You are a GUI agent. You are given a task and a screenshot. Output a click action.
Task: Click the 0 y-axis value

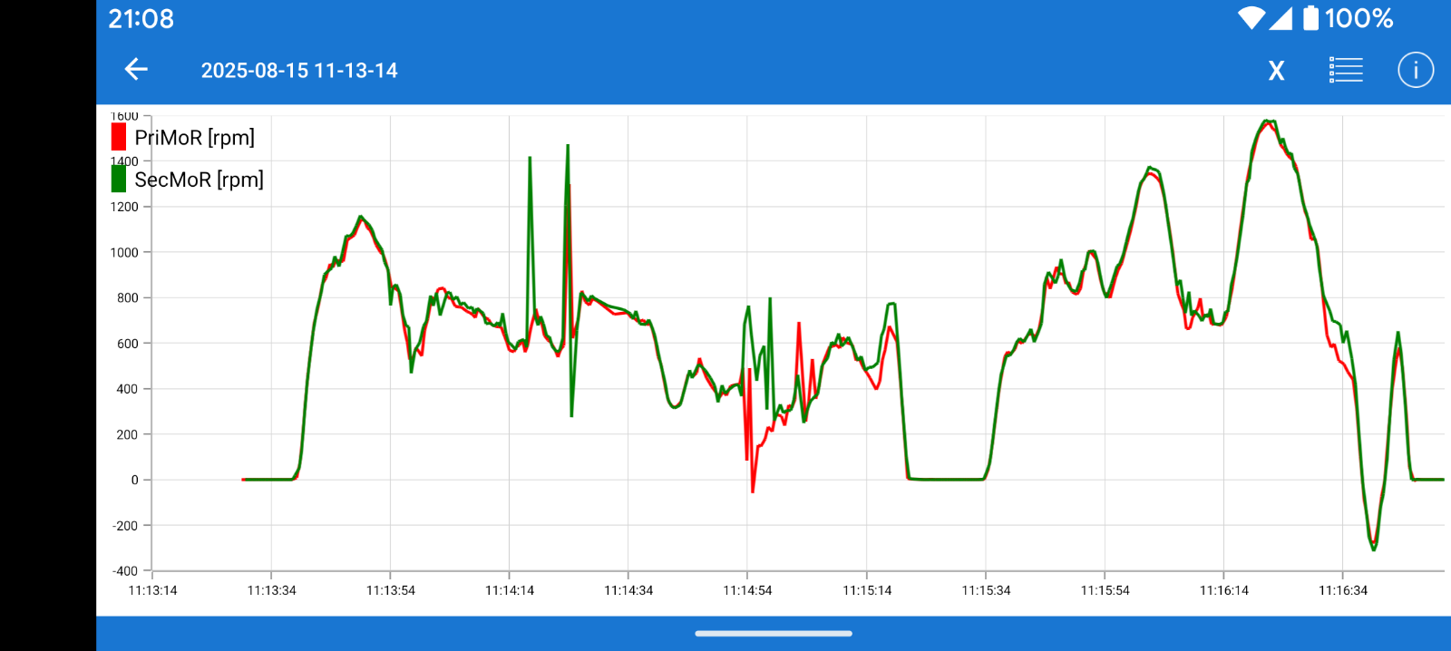(135, 480)
